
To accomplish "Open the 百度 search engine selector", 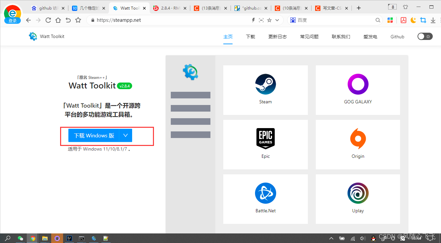I will click(x=293, y=20).
